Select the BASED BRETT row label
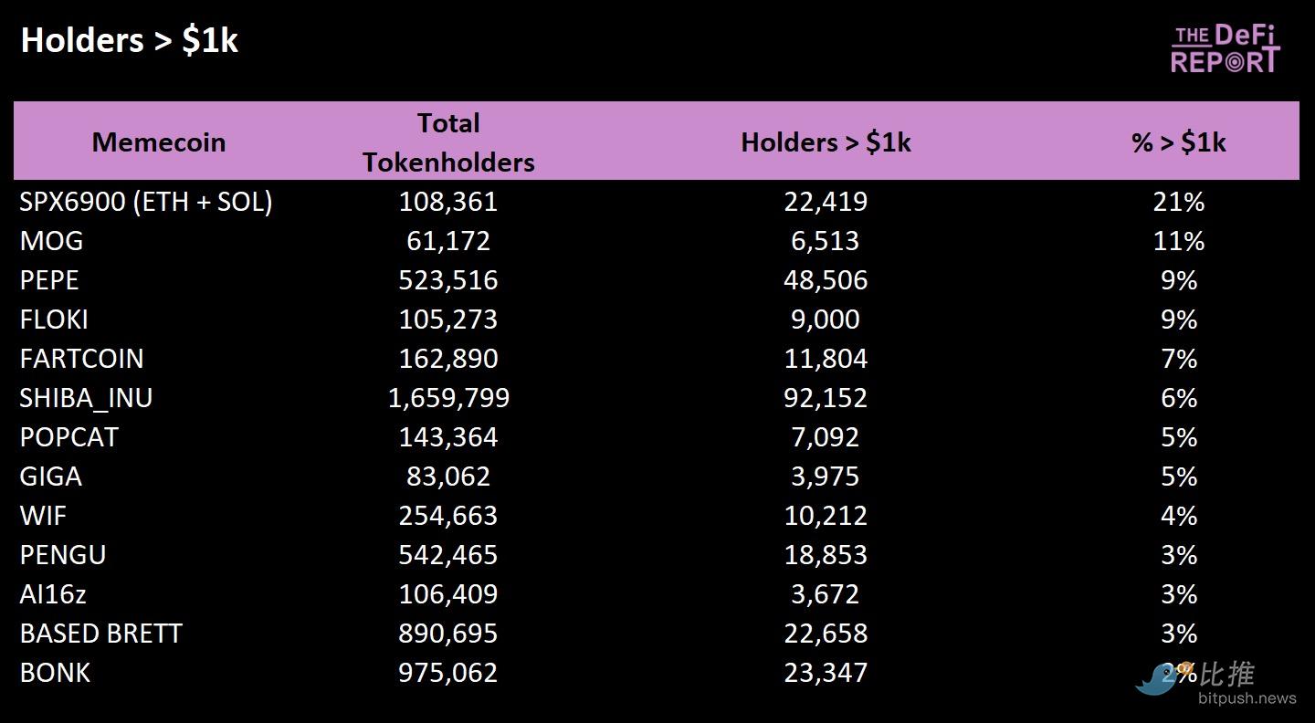This screenshot has height=723, width=1315. 100,634
